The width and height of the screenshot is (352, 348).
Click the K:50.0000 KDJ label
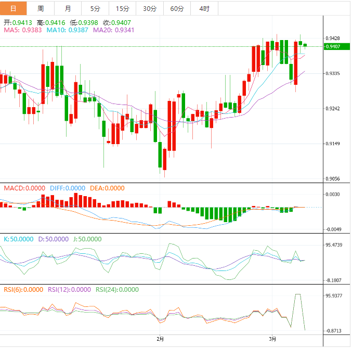(x=19, y=239)
